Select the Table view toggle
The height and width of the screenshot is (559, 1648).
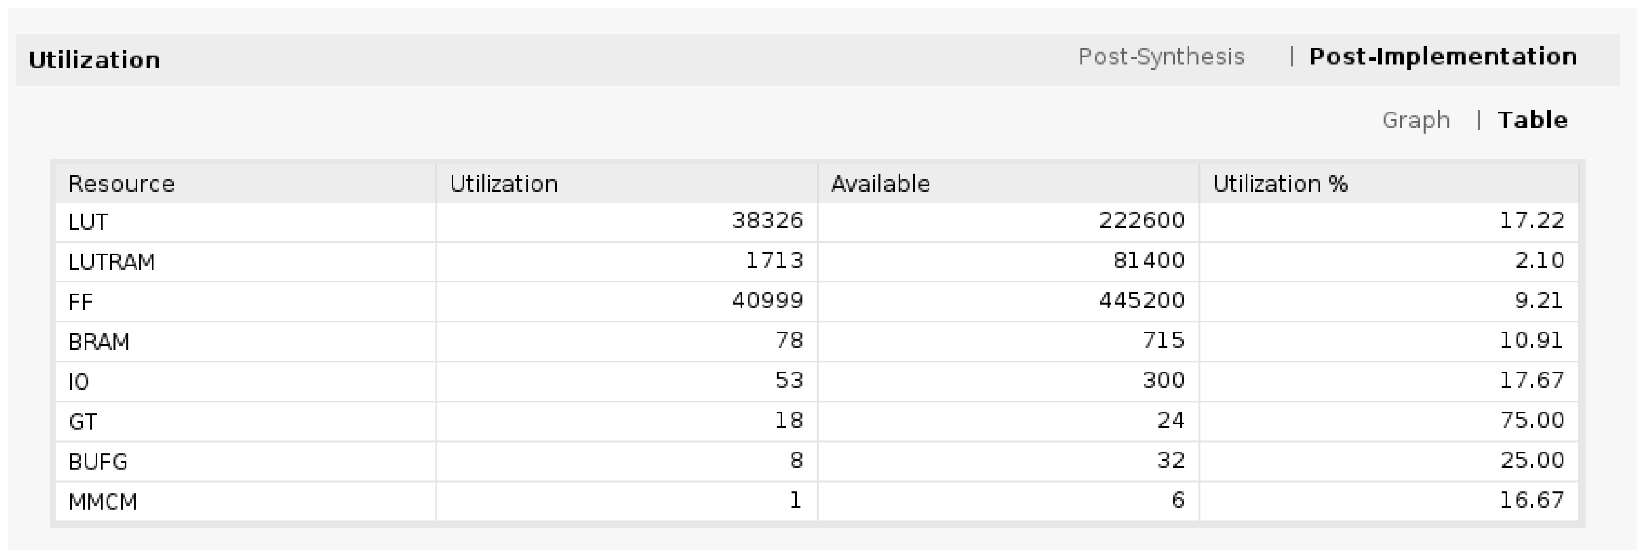tap(1533, 119)
